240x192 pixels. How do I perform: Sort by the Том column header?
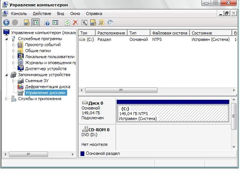(x=87, y=33)
